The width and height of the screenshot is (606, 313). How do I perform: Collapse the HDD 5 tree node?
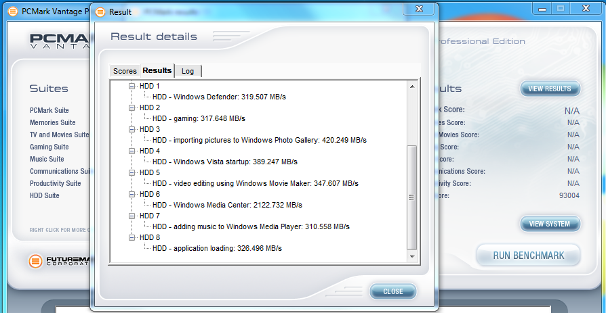pos(132,172)
